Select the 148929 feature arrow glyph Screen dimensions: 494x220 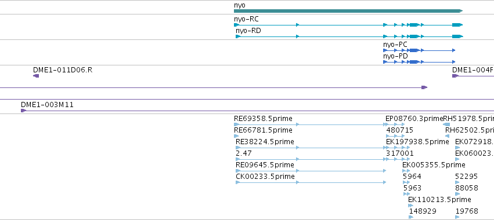(411, 217)
